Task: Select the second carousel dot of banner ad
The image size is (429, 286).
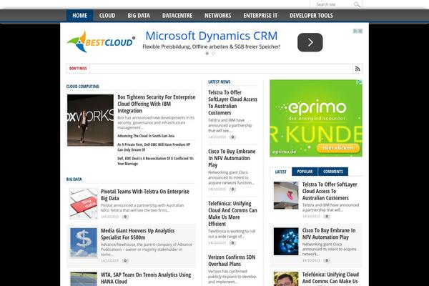Action: coord(213,54)
